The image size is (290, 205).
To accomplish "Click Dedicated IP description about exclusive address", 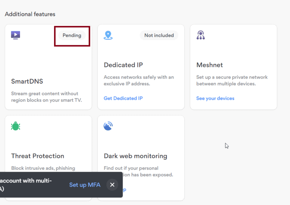I will pos(139,80).
